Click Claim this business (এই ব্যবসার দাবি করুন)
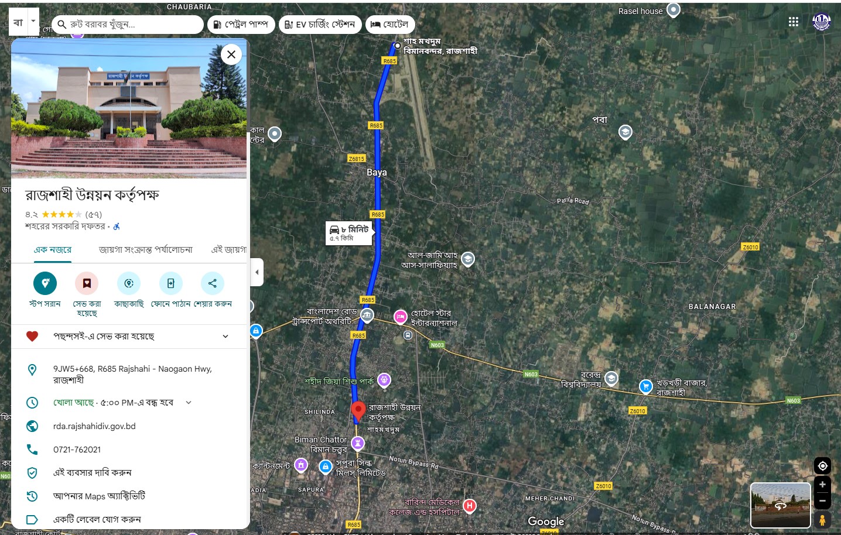841x535 pixels. pyautogui.click(x=92, y=473)
